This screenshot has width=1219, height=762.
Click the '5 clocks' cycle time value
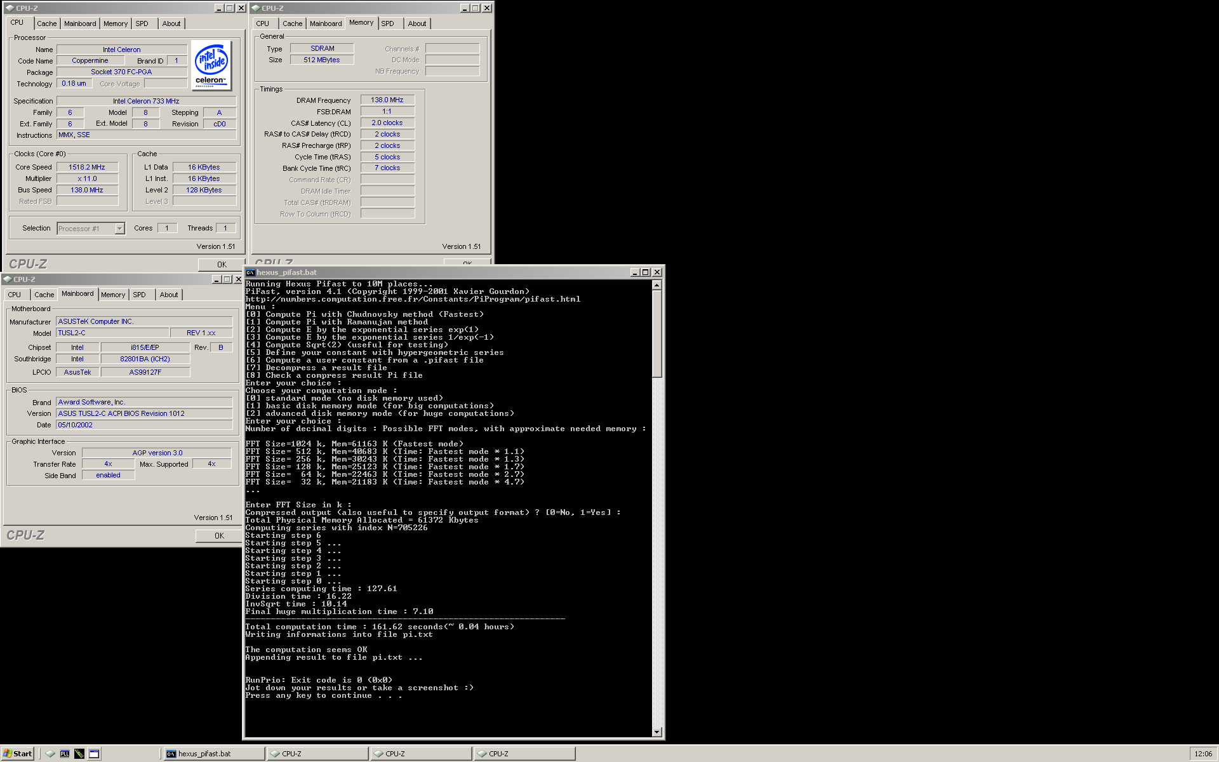tap(387, 157)
